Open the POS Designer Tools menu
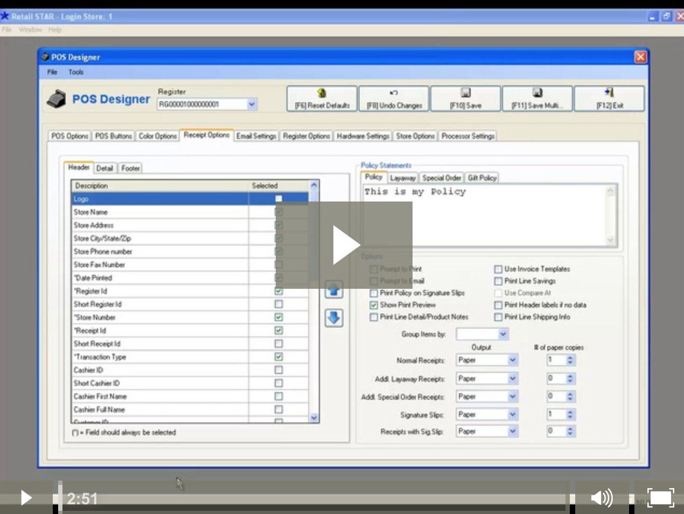684x514 pixels. point(76,72)
